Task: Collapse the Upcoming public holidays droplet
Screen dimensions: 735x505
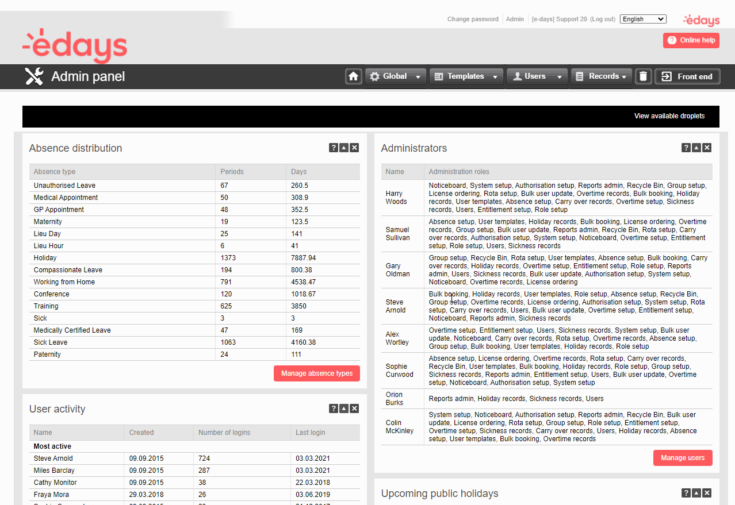Action: [x=696, y=493]
